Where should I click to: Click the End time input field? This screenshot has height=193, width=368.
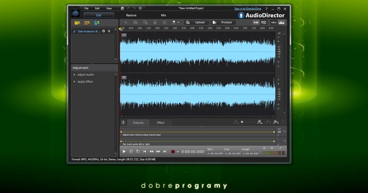[233, 153]
